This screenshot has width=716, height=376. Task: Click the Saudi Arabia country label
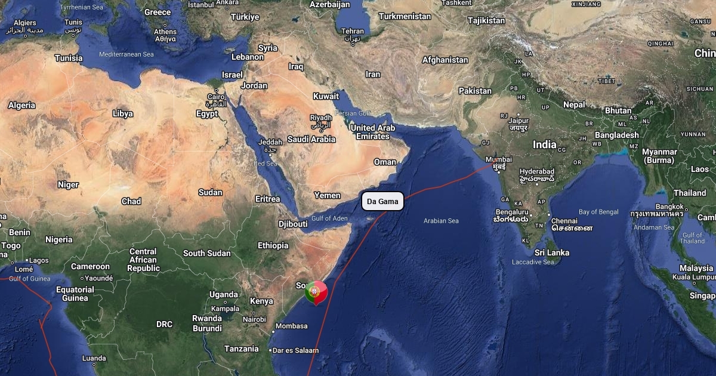pos(311,139)
